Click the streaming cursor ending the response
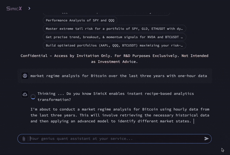The width and height of the screenshot is (230, 155). coord(194,121)
